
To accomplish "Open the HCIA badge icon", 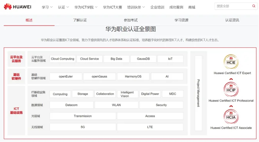I will pos(231,116).
